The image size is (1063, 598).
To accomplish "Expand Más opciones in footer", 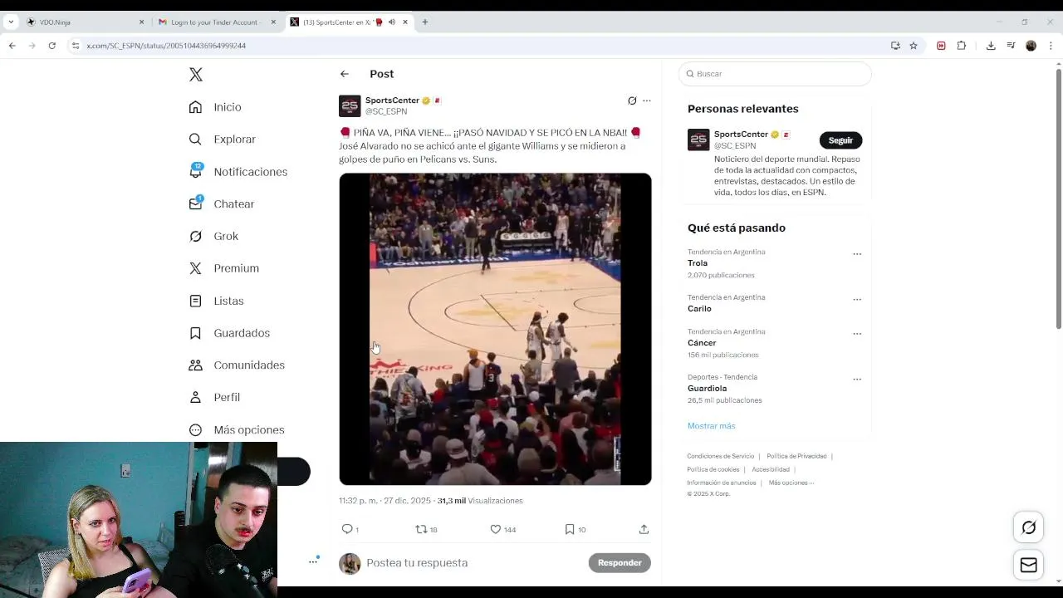I will [791, 483].
